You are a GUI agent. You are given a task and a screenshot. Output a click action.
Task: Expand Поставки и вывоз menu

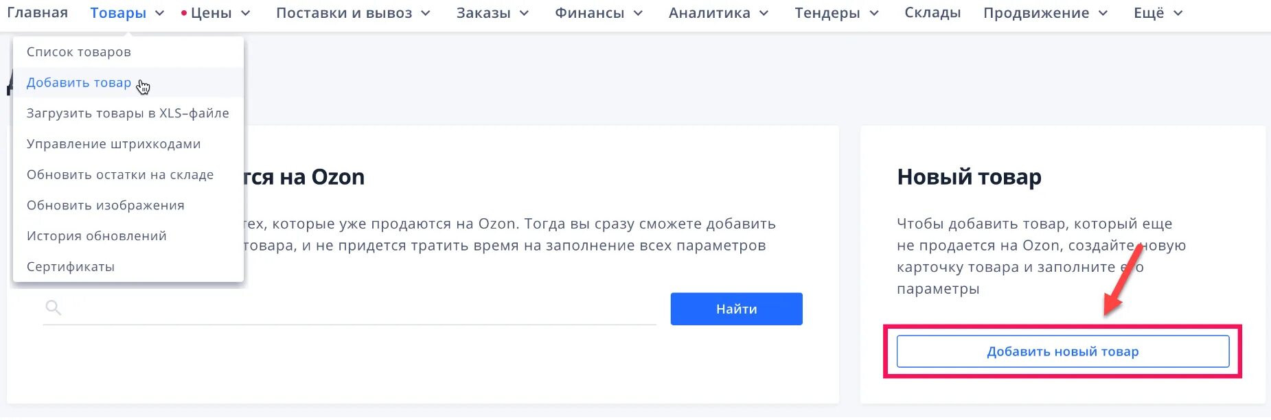(352, 13)
